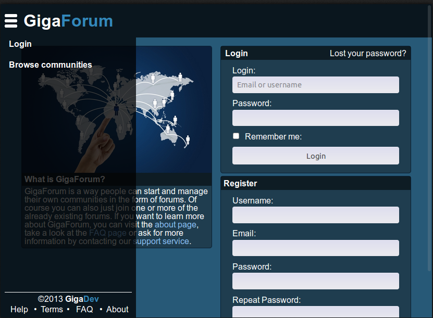The width and height of the screenshot is (433, 318).
Task: Click the 'Remember me:' label text
Action: [x=274, y=136]
